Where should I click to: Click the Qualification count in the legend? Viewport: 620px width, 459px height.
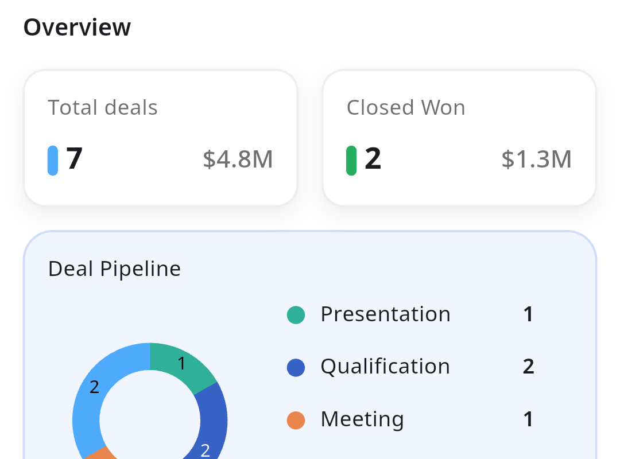(528, 367)
